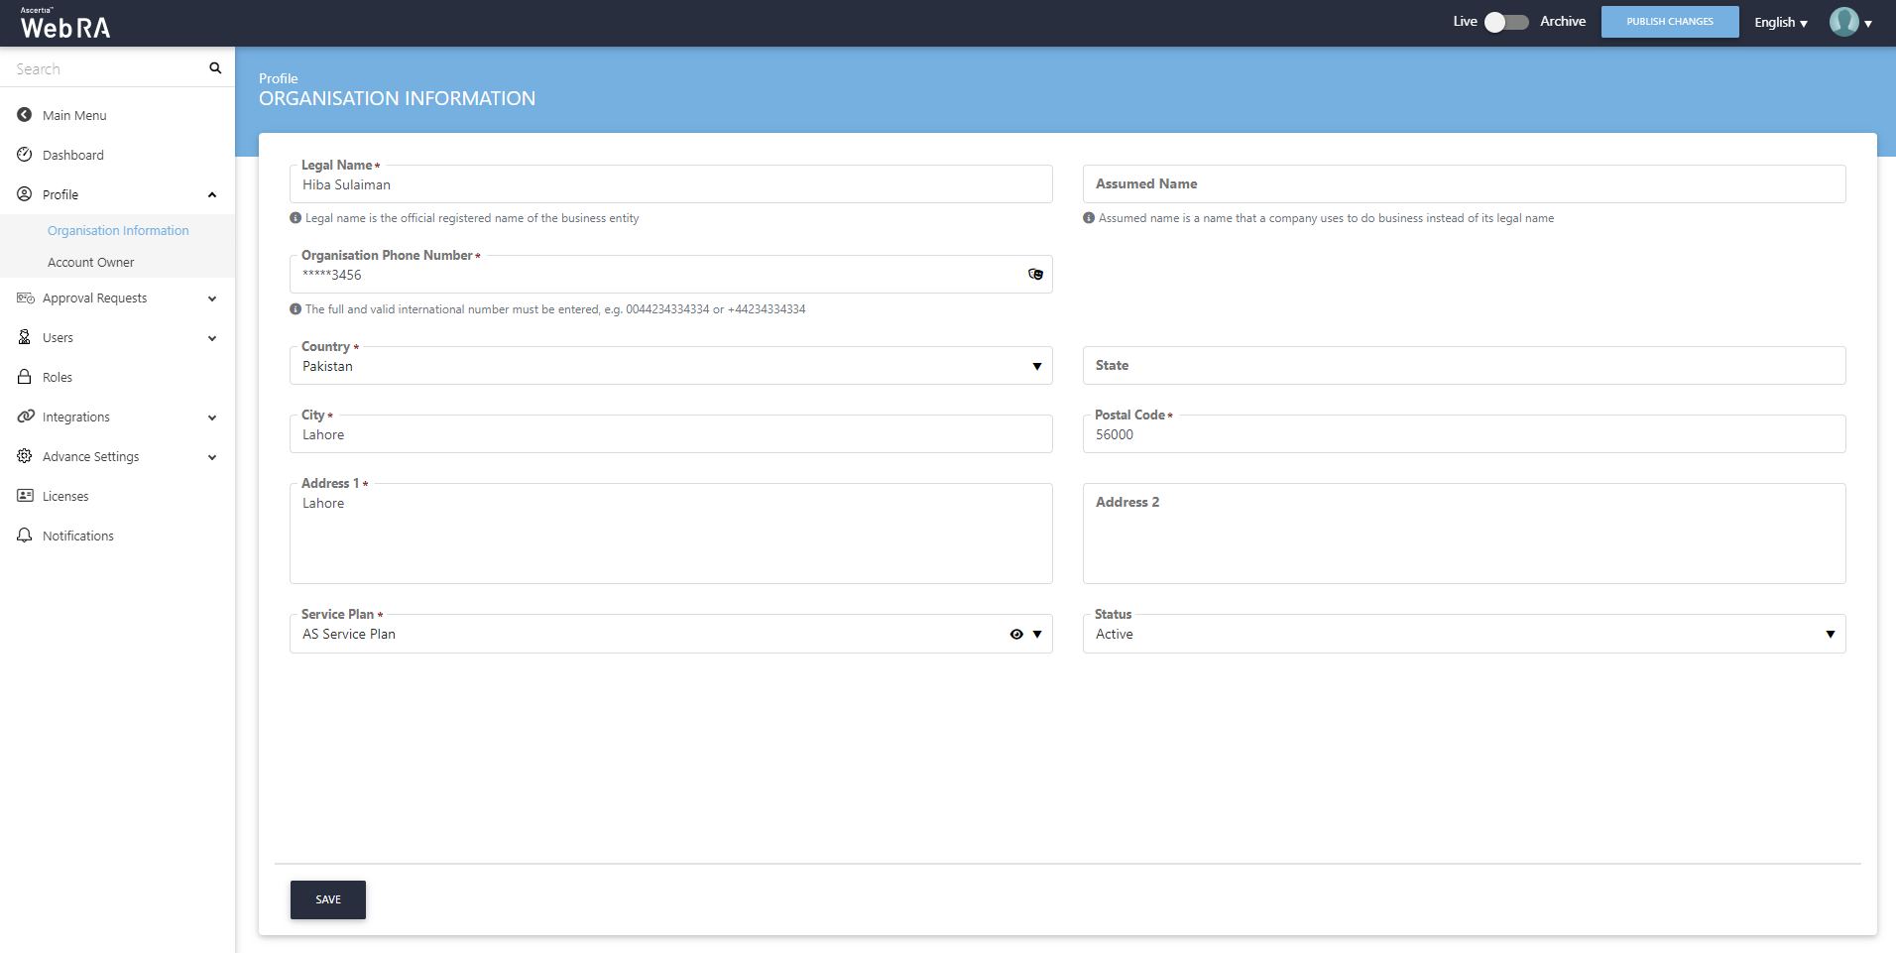This screenshot has height=953, width=1896.
Task: Click the Licenses card icon
Action: coord(25,496)
